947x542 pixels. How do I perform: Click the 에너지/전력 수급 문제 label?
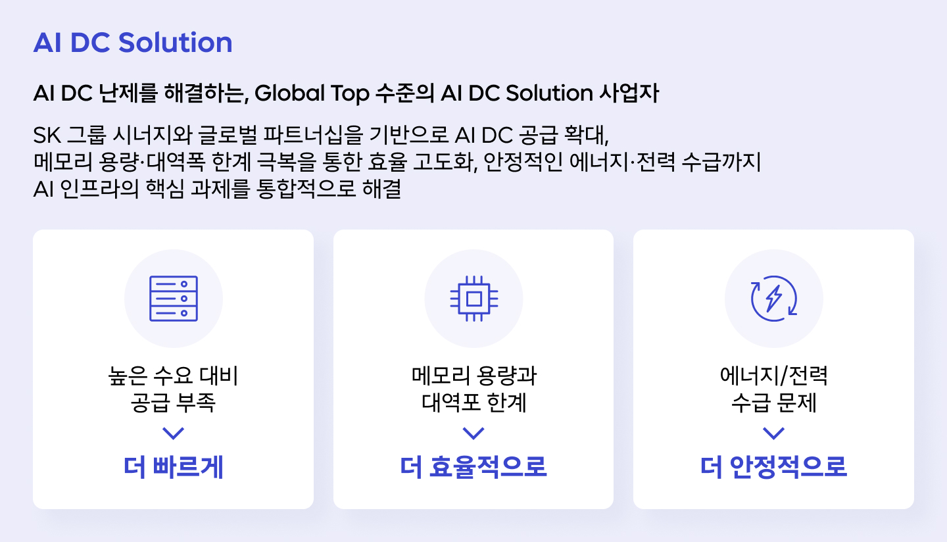[x=774, y=389]
